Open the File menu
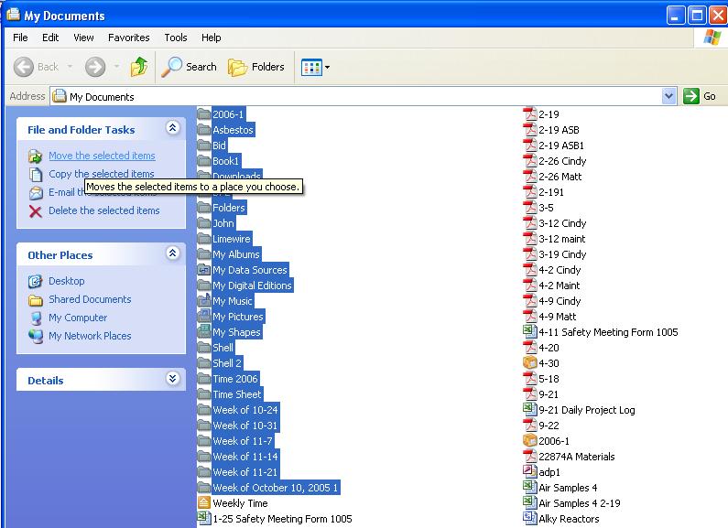728x528 pixels. tap(20, 38)
